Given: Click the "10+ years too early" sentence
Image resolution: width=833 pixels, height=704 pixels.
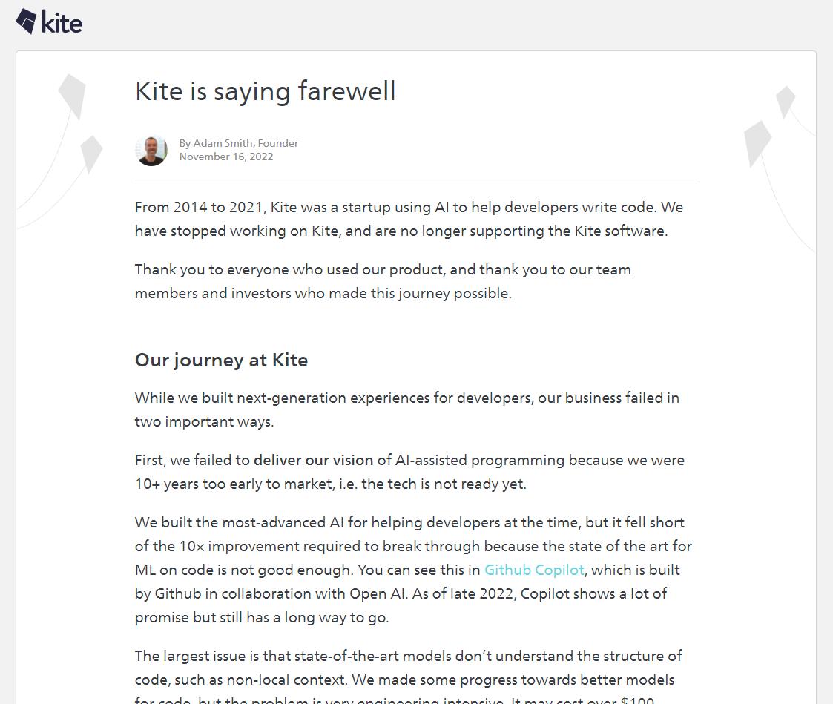Looking at the screenshot, I should pos(330,484).
